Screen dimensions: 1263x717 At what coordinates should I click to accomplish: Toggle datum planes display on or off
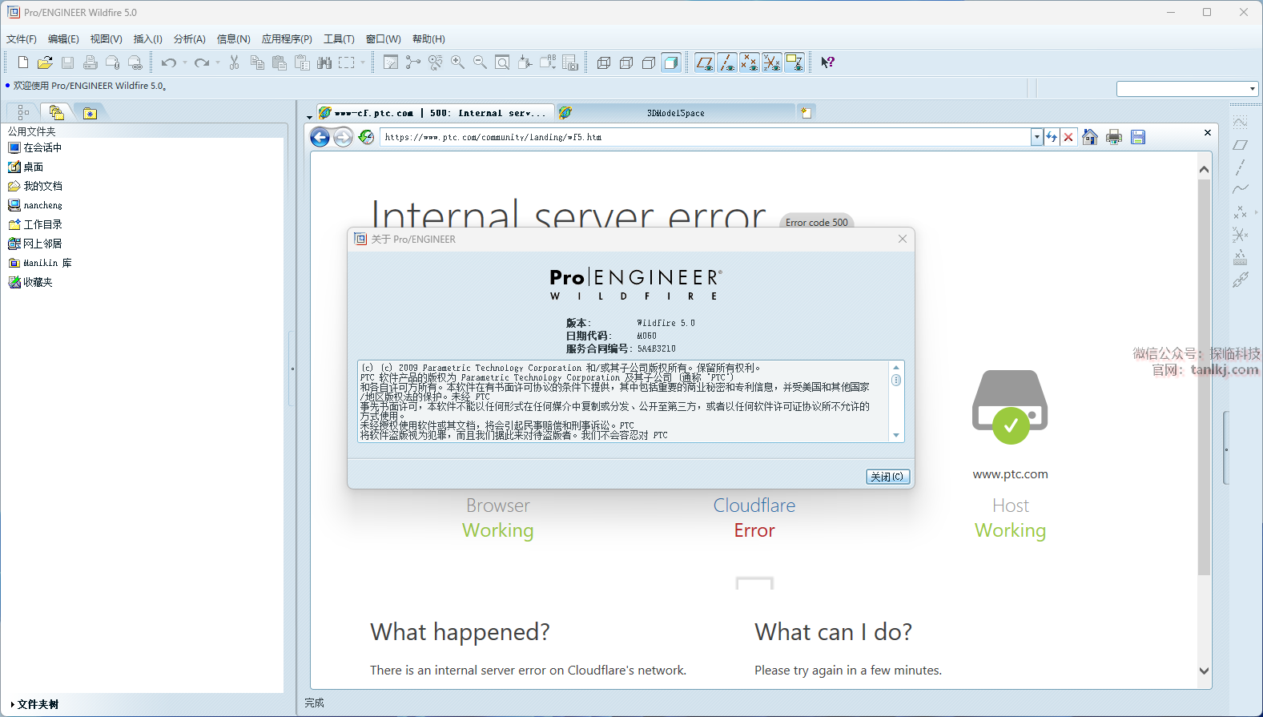(x=704, y=62)
